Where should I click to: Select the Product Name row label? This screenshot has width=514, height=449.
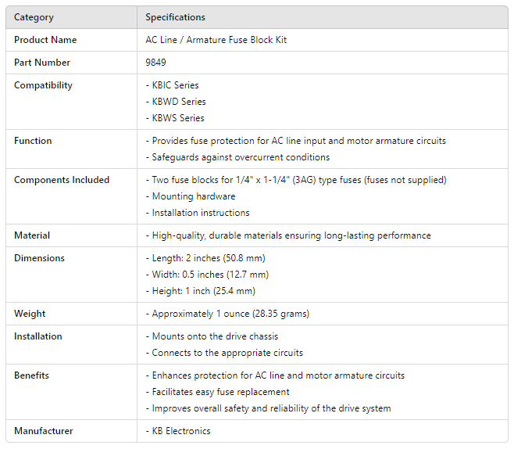[45, 40]
